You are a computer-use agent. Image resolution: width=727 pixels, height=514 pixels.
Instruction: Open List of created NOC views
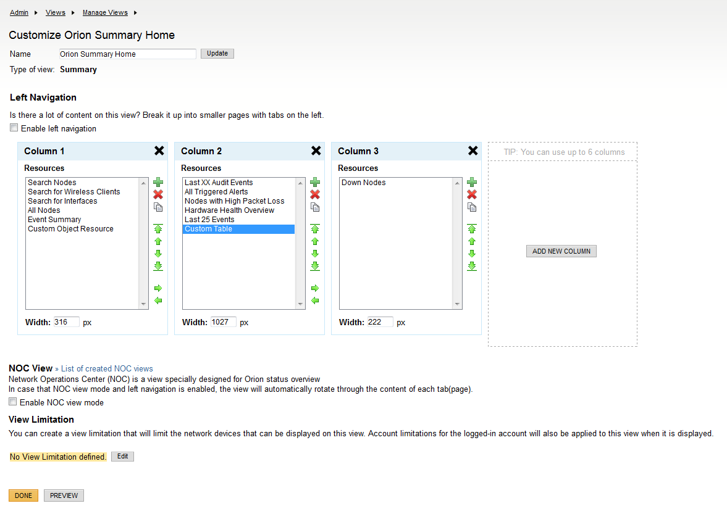click(x=107, y=368)
